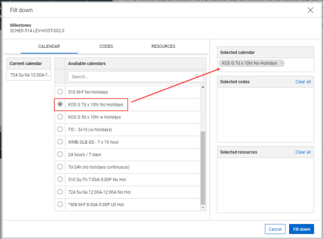The height and width of the screenshot is (239, 323).
Task: Select 724 Su-Sa 12:00A-12:00A No Hol
Action: (x=60, y=192)
